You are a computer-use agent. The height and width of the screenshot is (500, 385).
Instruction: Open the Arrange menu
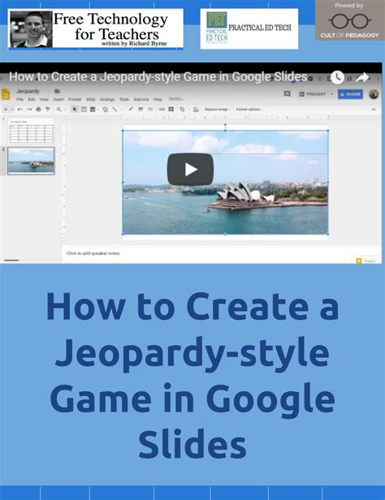pyautogui.click(x=107, y=100)
